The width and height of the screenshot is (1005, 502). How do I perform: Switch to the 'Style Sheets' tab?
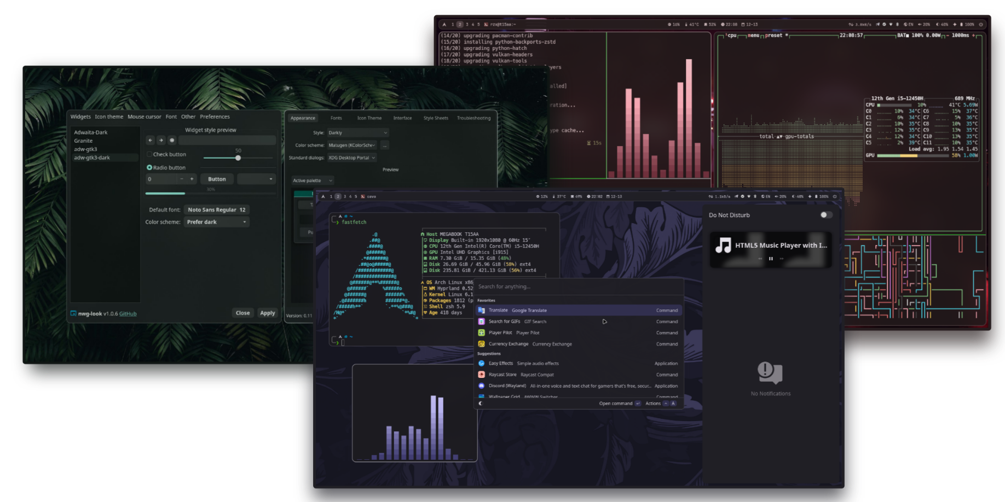coord(435,118)
